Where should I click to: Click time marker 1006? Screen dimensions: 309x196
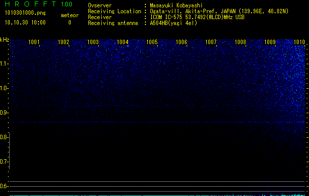[x=181, y=42]
